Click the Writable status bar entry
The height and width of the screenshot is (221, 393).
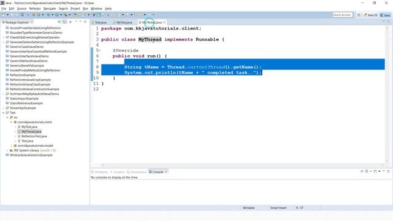[249, 207]
